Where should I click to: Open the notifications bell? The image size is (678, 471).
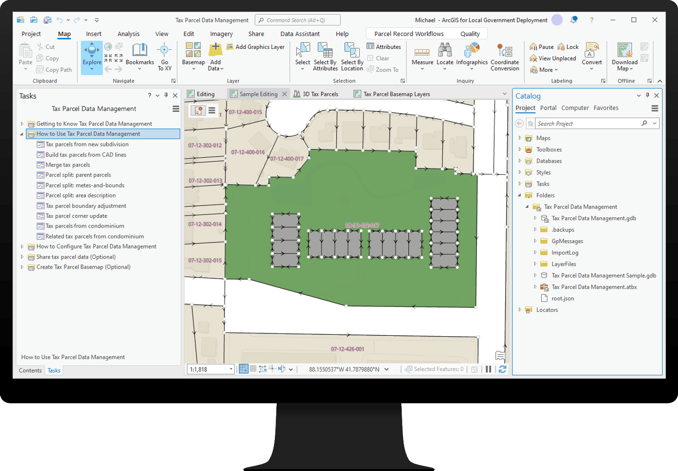coord(574,20)
